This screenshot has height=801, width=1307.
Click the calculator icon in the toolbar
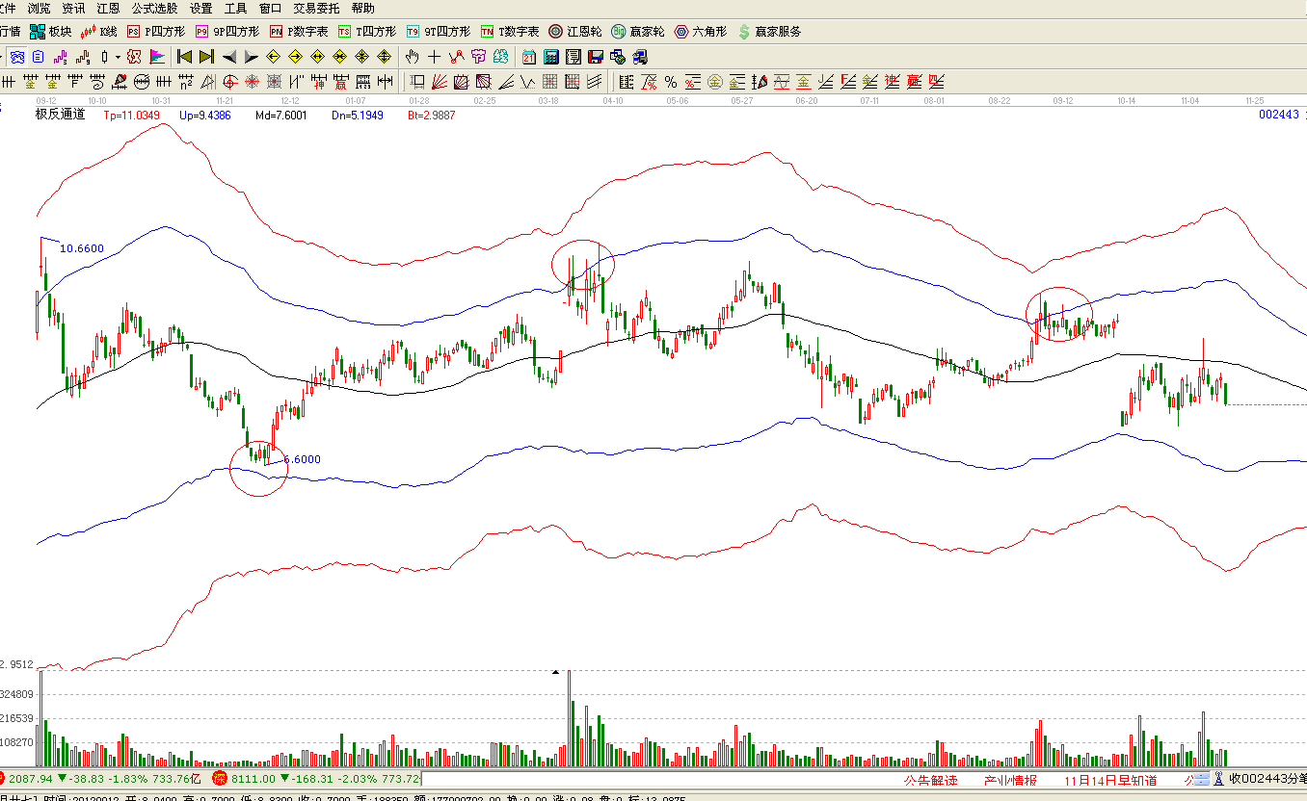(551, 57)
